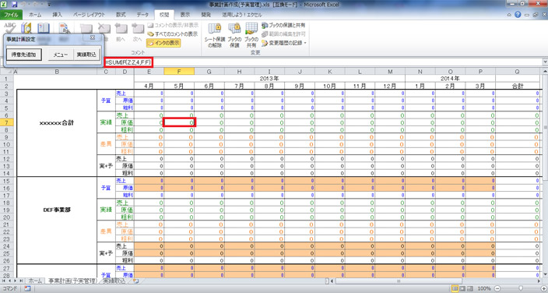Switch to the ページレイアウト ribbon tab
The width and height of the screenshot is (548, 293).
tap(89, 15)
